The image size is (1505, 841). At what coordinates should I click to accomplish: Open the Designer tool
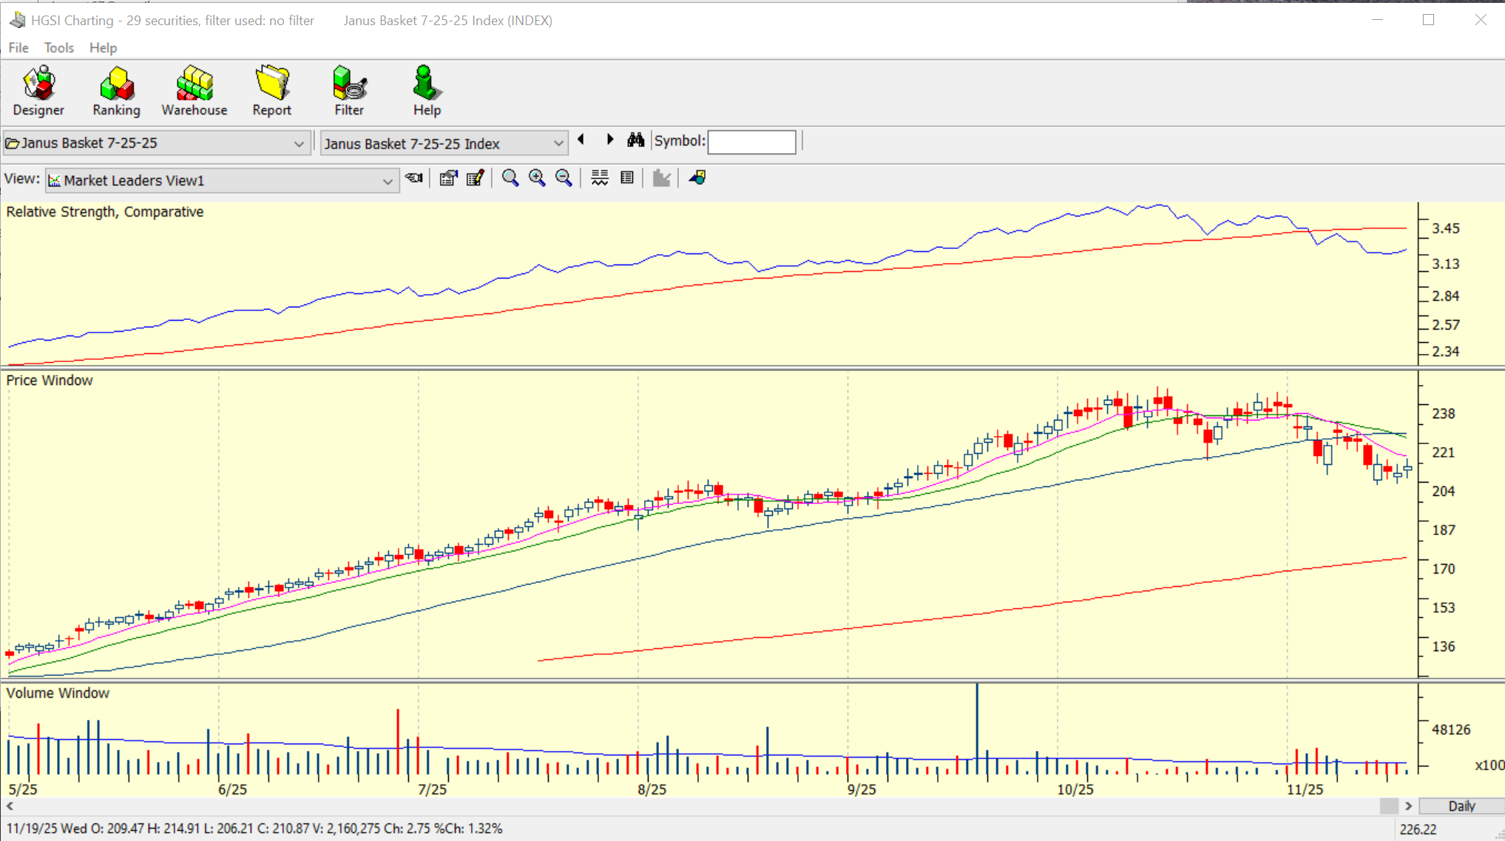pos(38,91)
